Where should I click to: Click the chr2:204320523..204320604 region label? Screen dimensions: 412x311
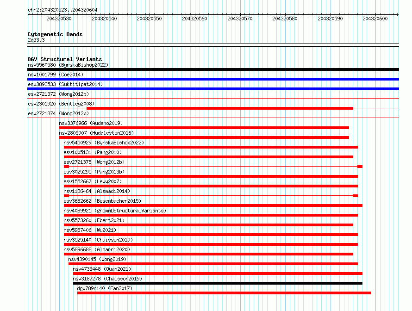click(62, 10)
